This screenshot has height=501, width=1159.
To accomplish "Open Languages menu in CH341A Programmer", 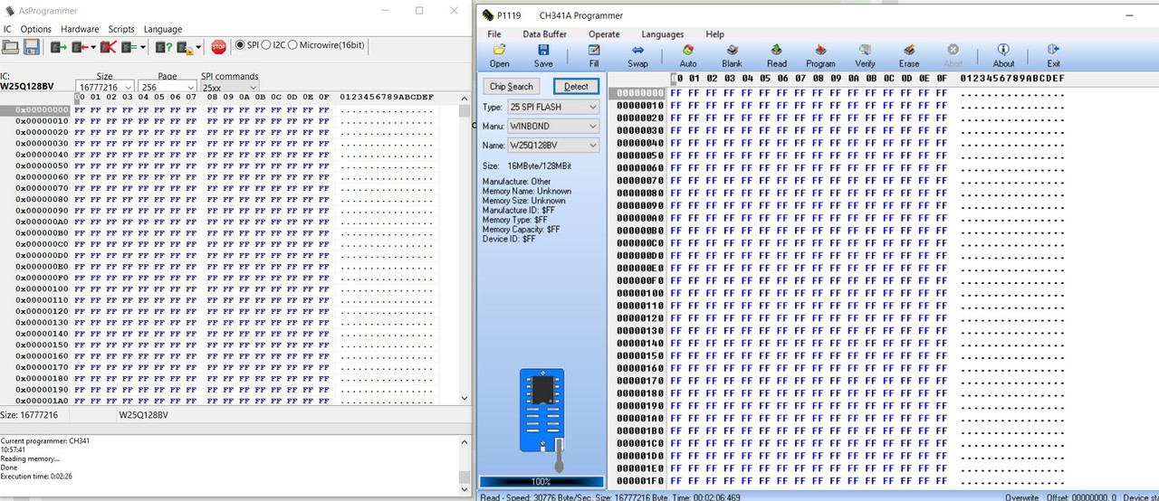I will 663,34.
